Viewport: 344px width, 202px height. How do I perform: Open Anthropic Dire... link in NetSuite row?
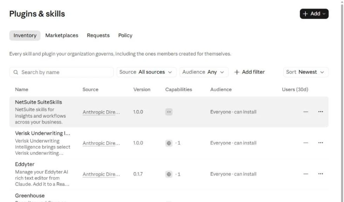click(101, 112)
